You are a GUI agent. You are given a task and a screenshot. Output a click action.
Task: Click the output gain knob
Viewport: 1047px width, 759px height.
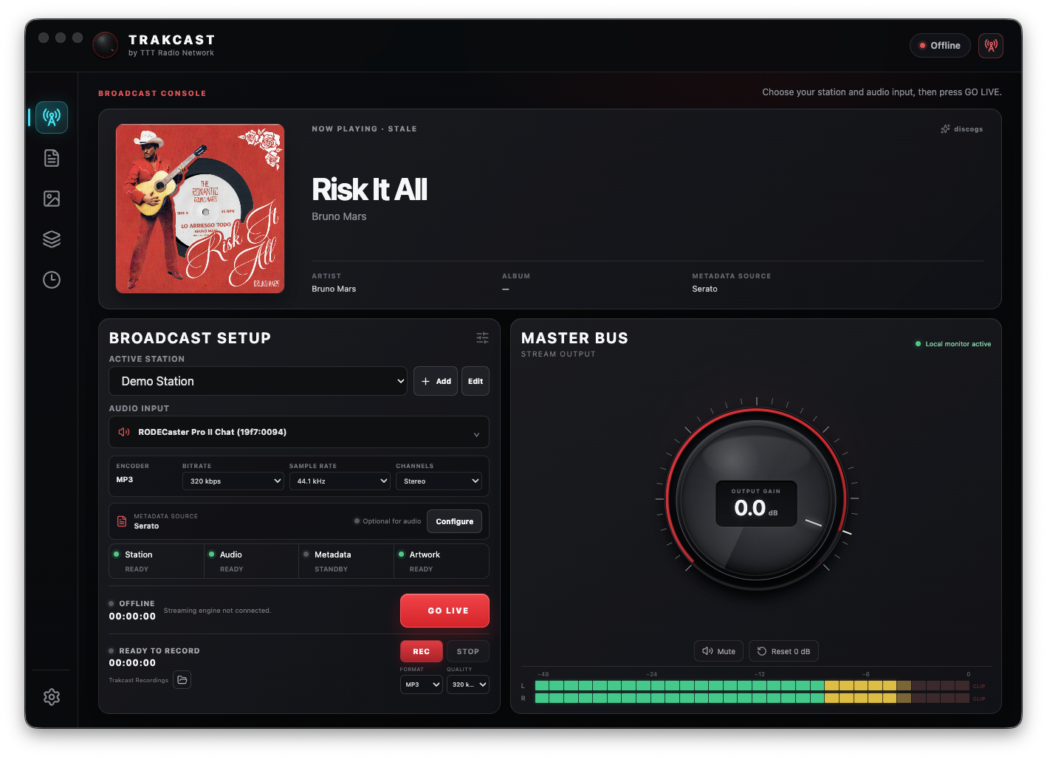[x=756, y=498]
